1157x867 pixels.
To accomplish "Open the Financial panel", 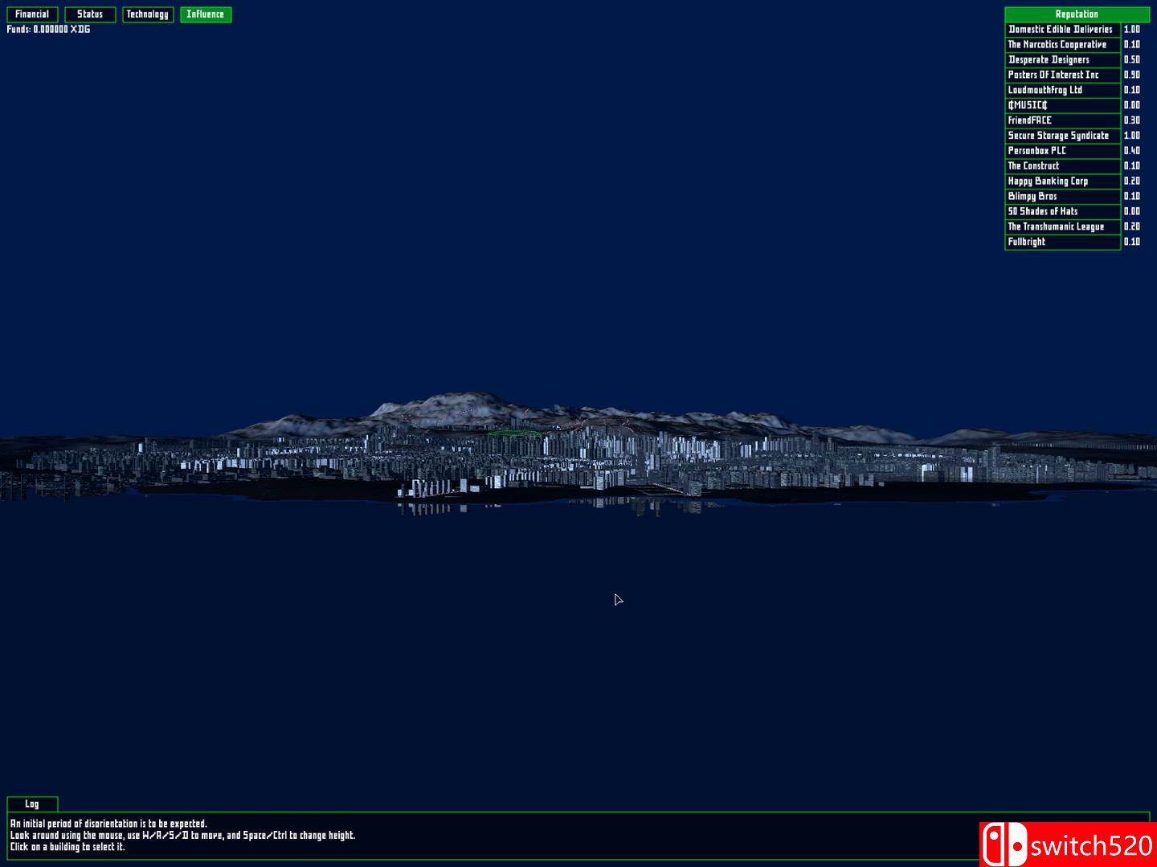I will [33, 14].
